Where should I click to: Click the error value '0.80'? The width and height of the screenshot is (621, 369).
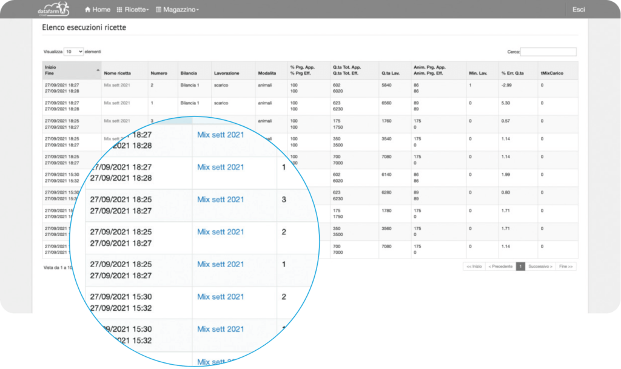point(505,192)
